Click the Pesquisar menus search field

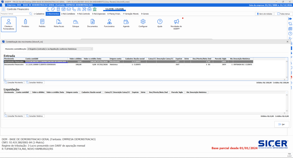point(14,14)
